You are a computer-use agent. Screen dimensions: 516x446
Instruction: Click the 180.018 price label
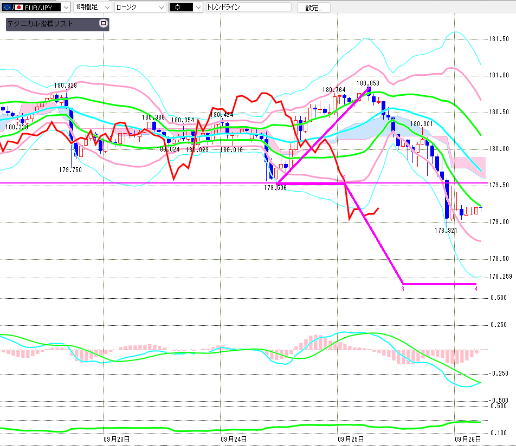231,150
